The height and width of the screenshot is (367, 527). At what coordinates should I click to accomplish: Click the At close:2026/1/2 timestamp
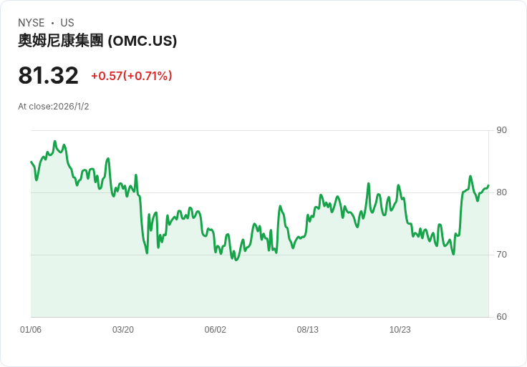pyautogui.click(x=54, y=107)
